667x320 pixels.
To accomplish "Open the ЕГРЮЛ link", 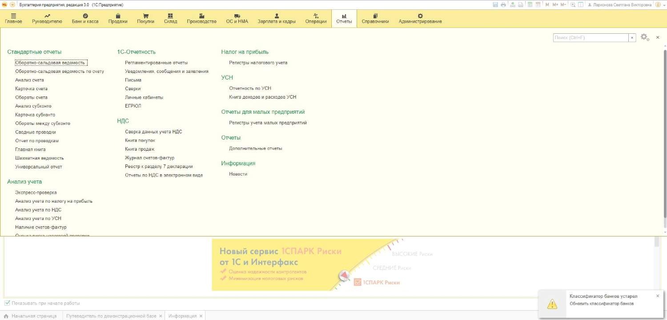I will (133, 106).
